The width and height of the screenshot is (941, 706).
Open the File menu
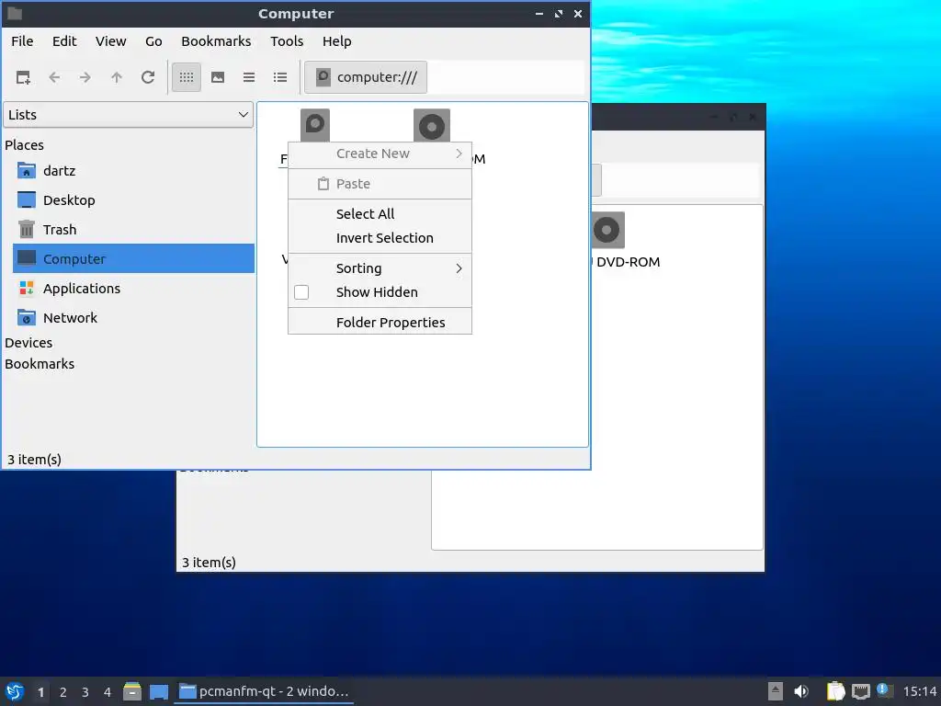pyautogui.click(x=22, y=41)
